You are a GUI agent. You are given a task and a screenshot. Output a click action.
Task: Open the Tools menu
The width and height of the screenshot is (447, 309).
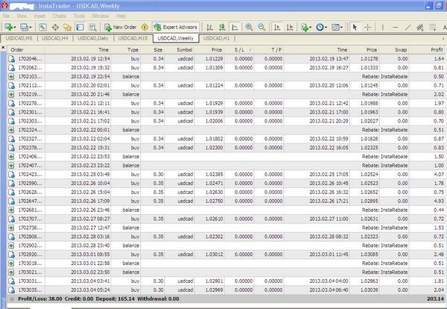click(x=78, y=16)
